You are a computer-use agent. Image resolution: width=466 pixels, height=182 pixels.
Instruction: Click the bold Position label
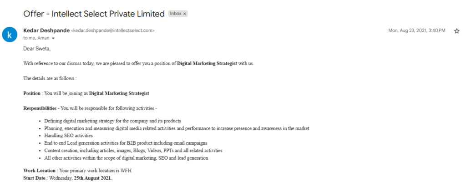[32, 93]
